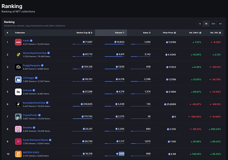Click the PudgyPenguins collection avatar
This screenshot has height=160, width=228.
tap(18, 67)
